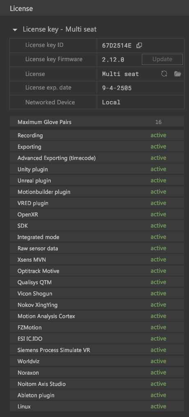Select the License exp. date value
189x417 pixels.
click(x=117, y=88)
